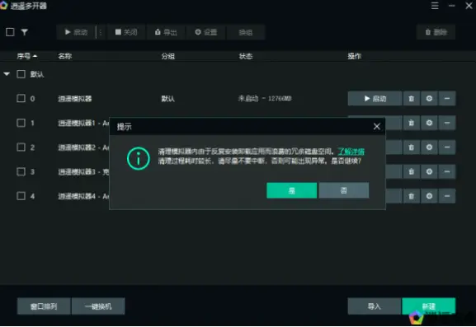Confirm the dialog with green 是 button

coord(292,190)
